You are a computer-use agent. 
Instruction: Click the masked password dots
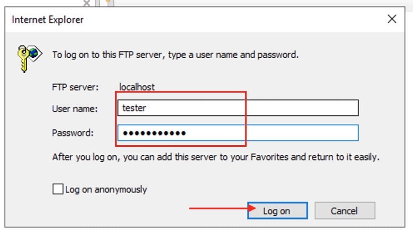pyautogui.click(x=154, y=133)
